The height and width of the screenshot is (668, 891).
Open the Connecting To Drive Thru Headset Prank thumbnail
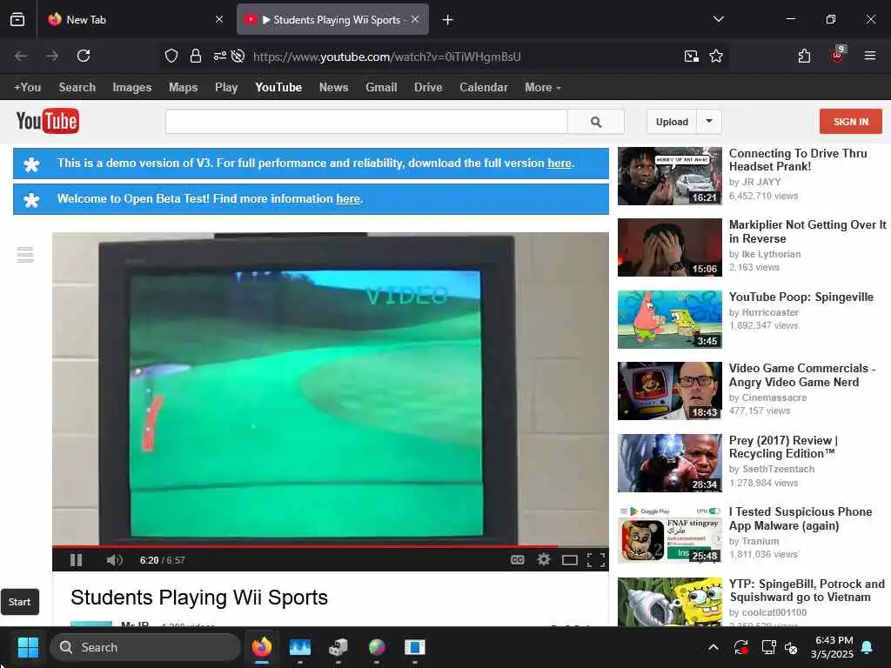(670, 176)
